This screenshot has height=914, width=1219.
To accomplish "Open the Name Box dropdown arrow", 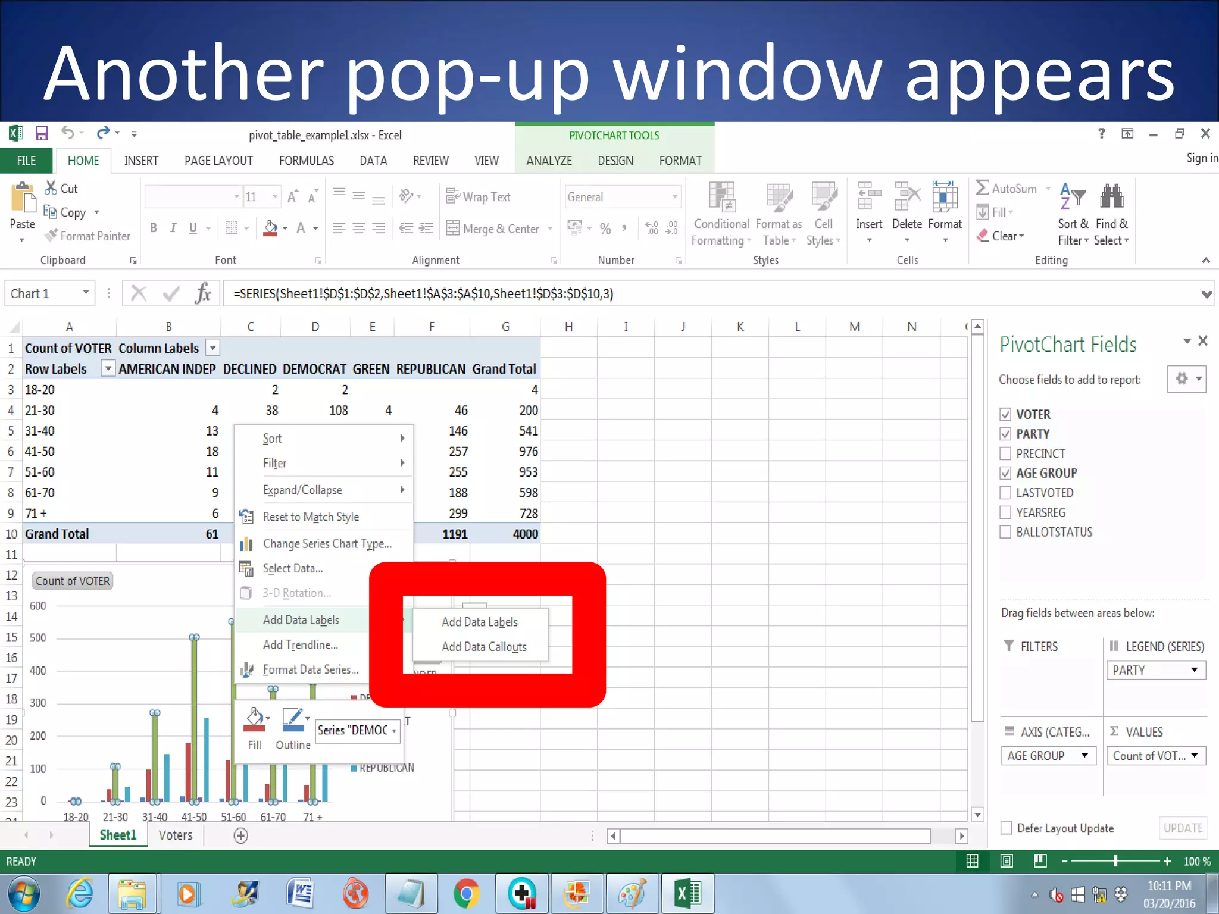I will (86, 293).
